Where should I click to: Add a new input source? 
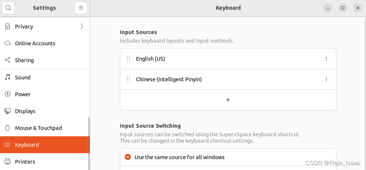pos(228,100)
